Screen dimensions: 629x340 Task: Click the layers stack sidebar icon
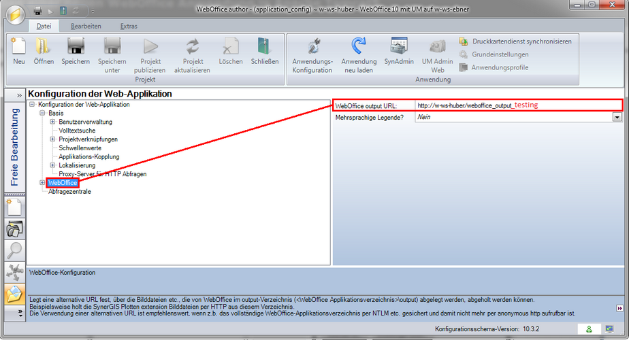tap(14, 229)
